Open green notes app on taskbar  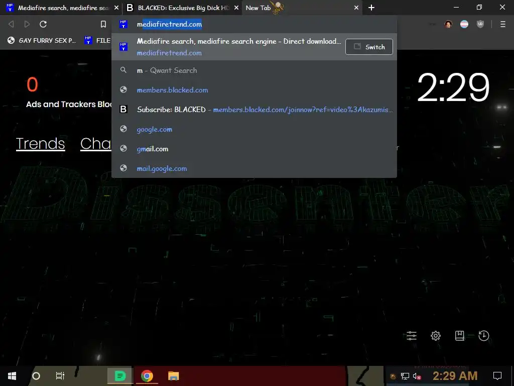click(120, 376)
